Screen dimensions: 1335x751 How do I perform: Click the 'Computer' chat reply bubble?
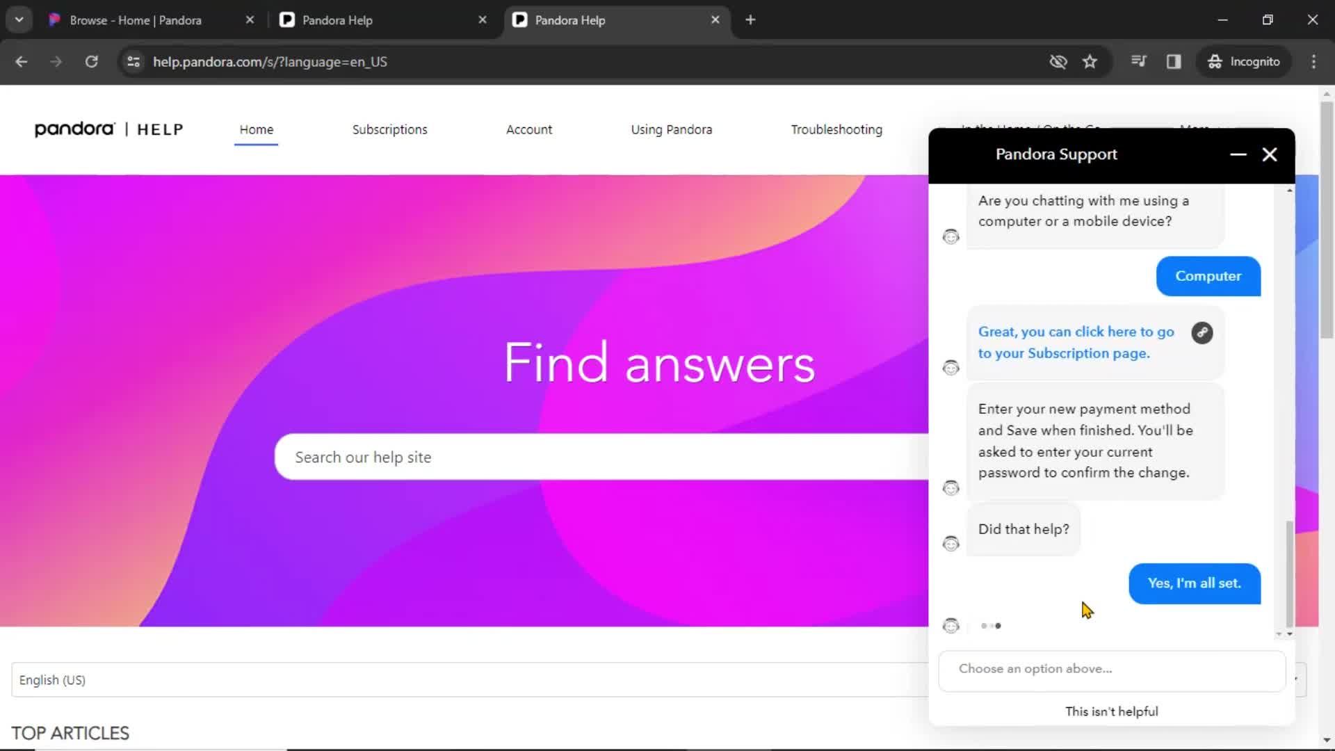point(1208,276)
